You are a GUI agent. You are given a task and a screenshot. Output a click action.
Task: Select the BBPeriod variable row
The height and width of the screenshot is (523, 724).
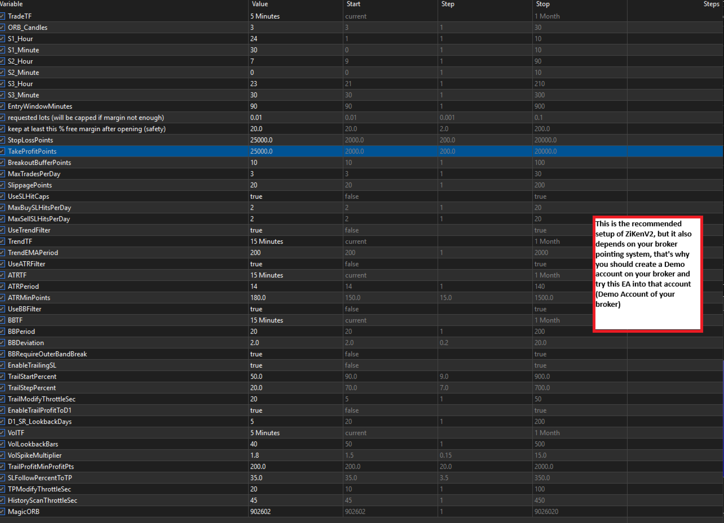pyautogui.click(x=362, y=332)
